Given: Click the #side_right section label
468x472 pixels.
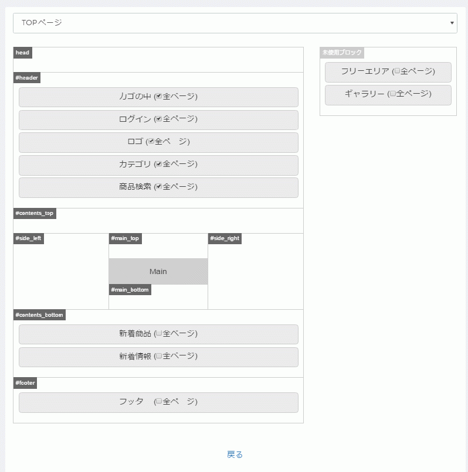Looking at the screenshot, I should tap(225, 239).
